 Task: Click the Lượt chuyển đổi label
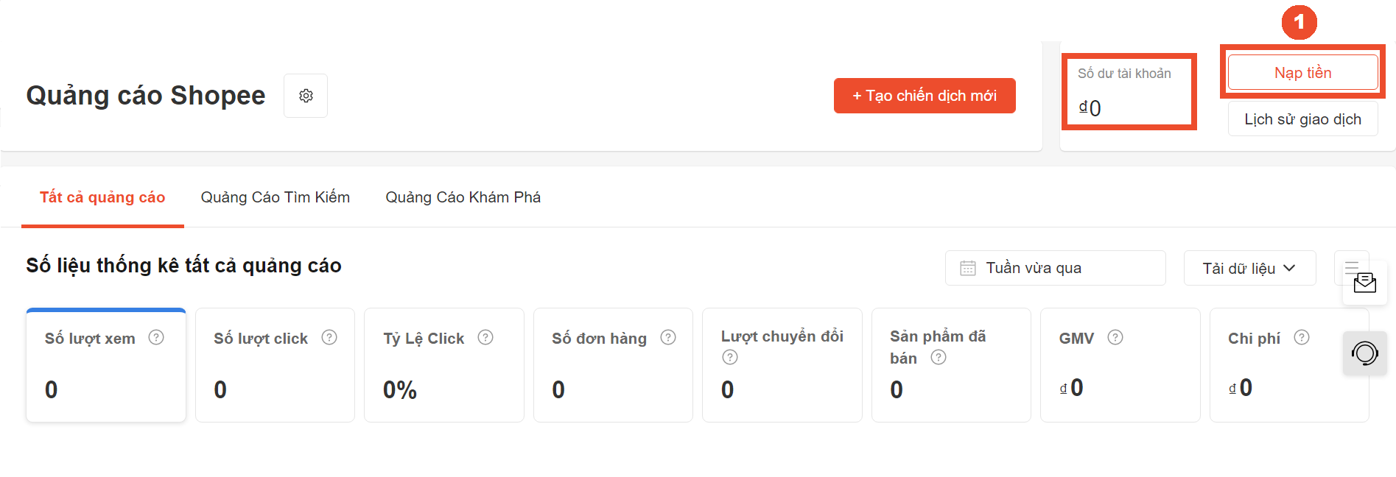(x=782, y=336)
